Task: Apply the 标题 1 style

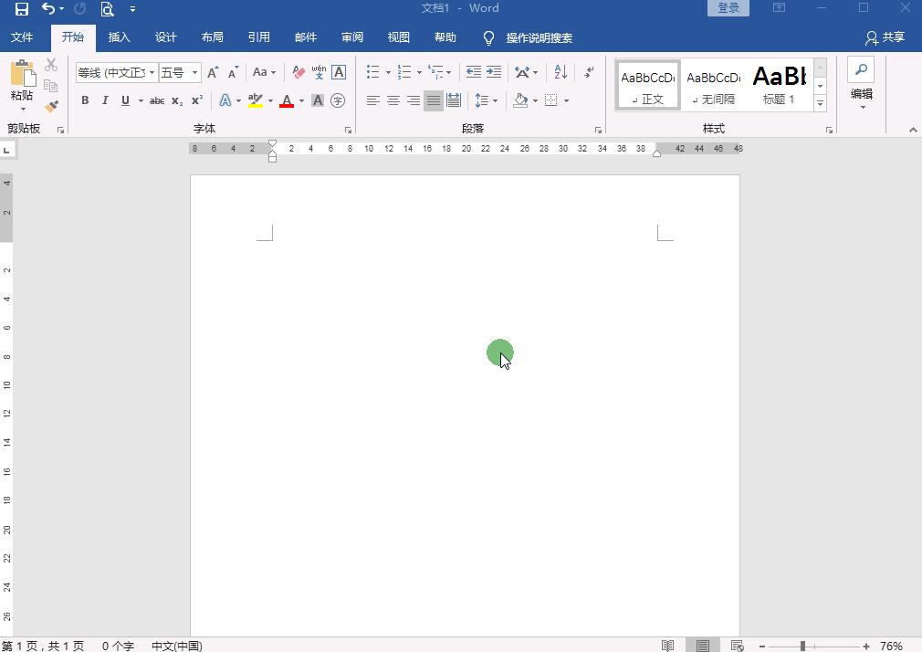Action: coord(779,85)
